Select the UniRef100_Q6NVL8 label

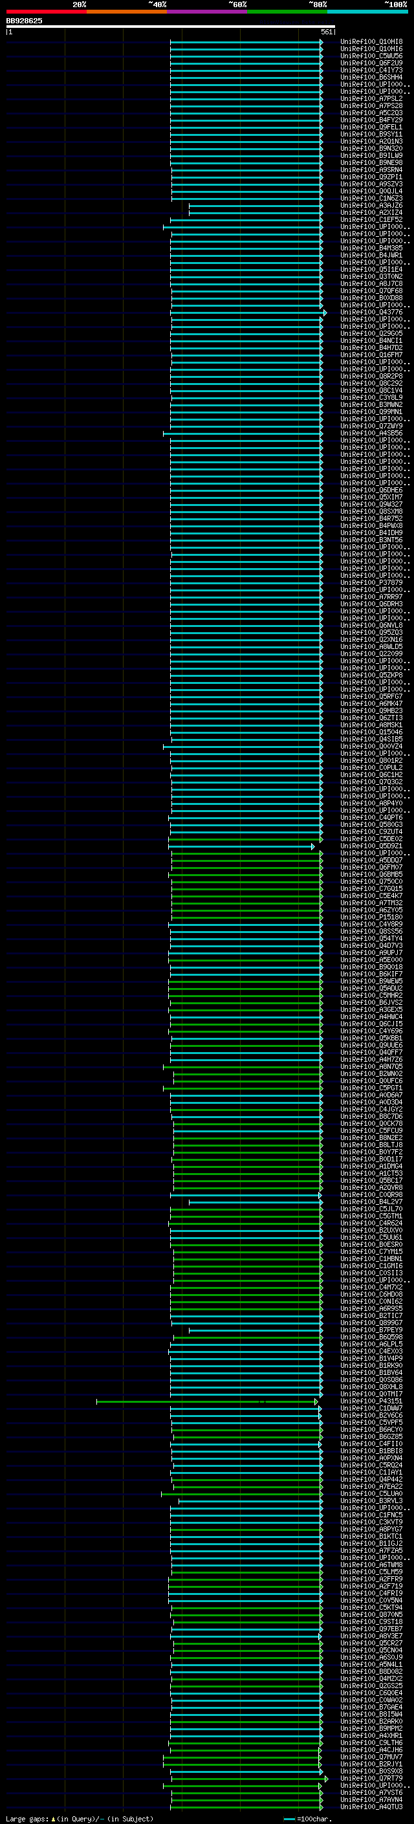tap(371, 625)
